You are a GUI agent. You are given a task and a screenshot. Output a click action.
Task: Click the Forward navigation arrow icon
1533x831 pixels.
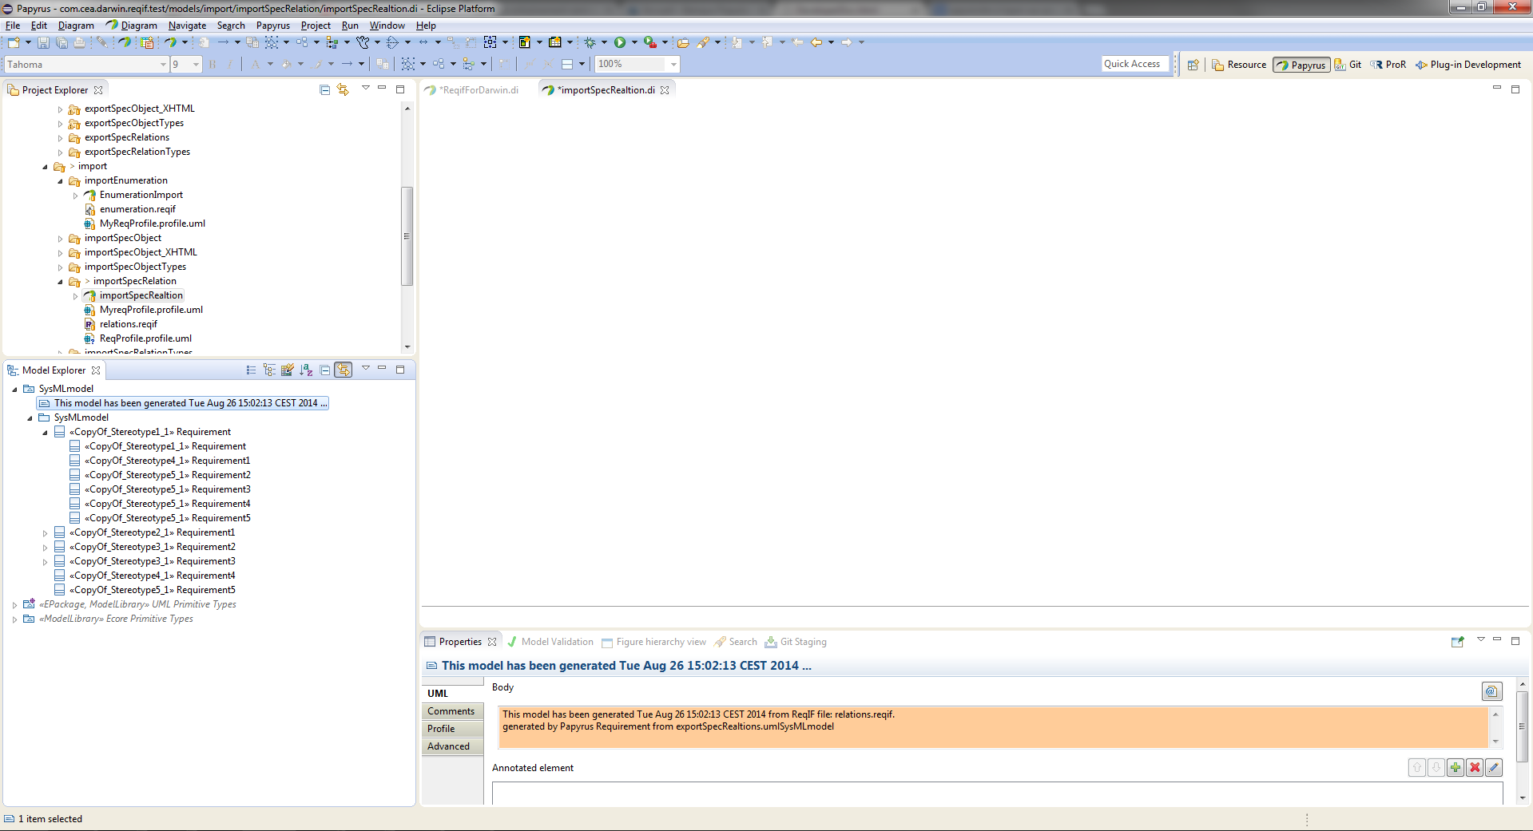pos(846,42)
